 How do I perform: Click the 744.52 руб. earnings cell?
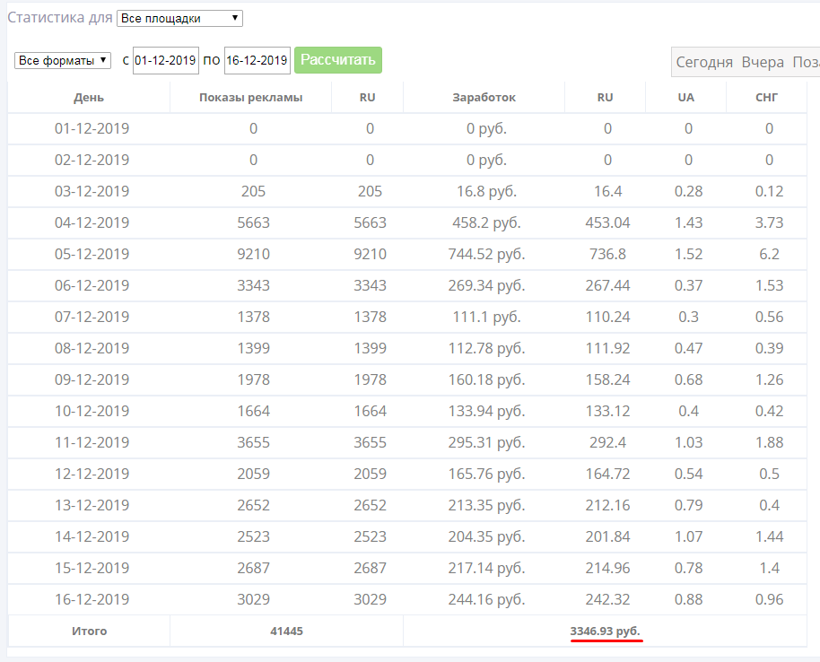point(486,254)
